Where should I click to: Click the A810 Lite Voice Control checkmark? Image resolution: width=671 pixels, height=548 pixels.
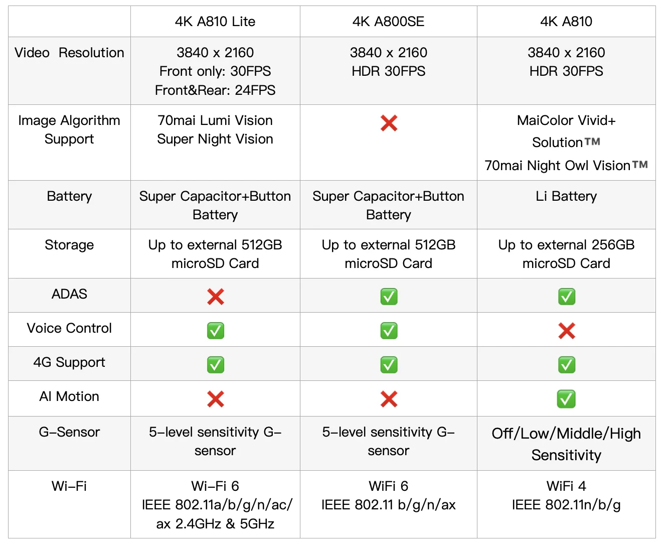click(x=216, y=331)
